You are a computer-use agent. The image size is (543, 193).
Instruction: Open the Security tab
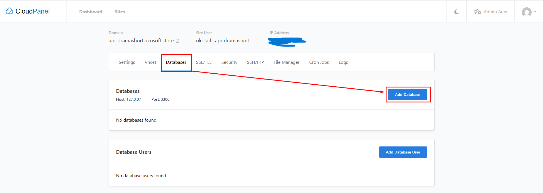click(x=229, y=62)
